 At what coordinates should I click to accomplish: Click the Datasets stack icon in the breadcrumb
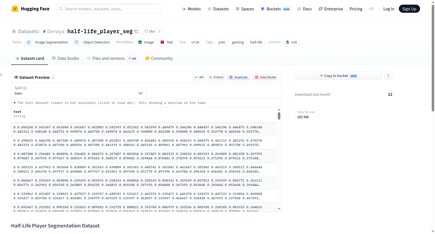click(14, 31)
